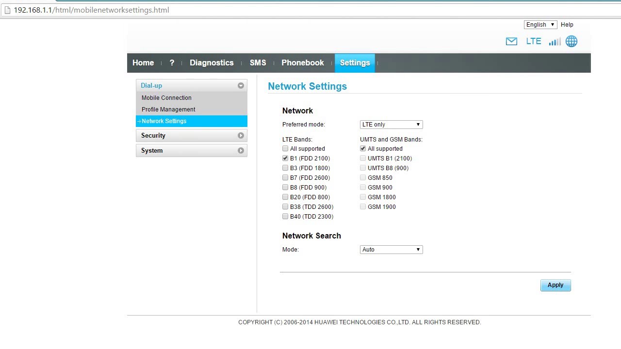Open Mobile Connection settings page
This screenshot has height=349, width=621.
(166, 98)
